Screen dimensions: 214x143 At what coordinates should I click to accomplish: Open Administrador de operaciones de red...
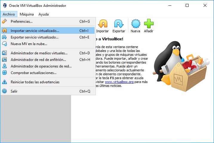coord(48,66)
